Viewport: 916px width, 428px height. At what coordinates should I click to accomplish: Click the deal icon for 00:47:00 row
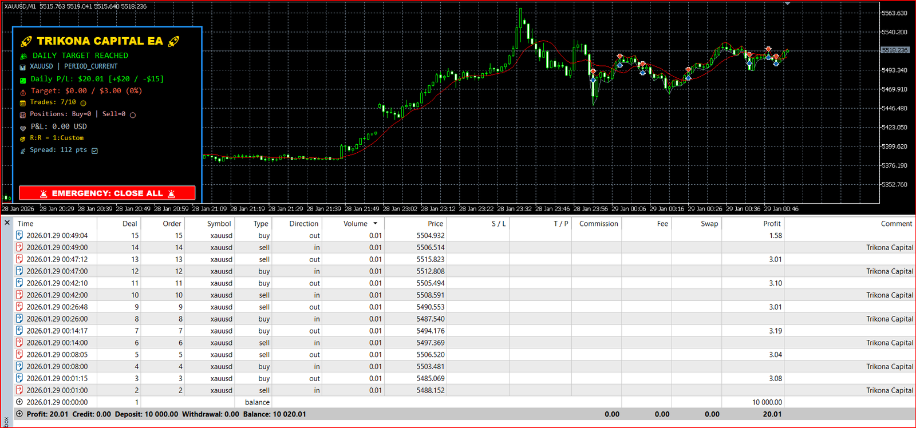pos(19,271)
